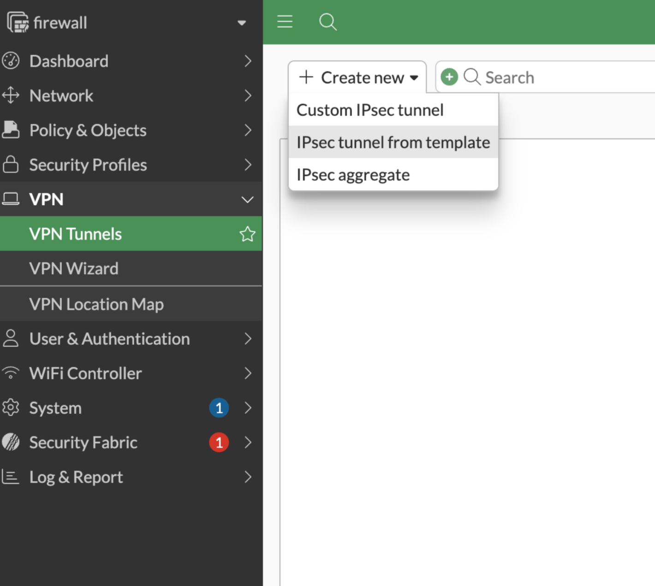Image resolution: width=655 pixels, height=586 pixels.
Task: Open the Security Fabric icon
Action: coord(11,442)
